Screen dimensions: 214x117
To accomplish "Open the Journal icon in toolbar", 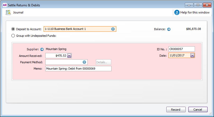I will [8, 12].
